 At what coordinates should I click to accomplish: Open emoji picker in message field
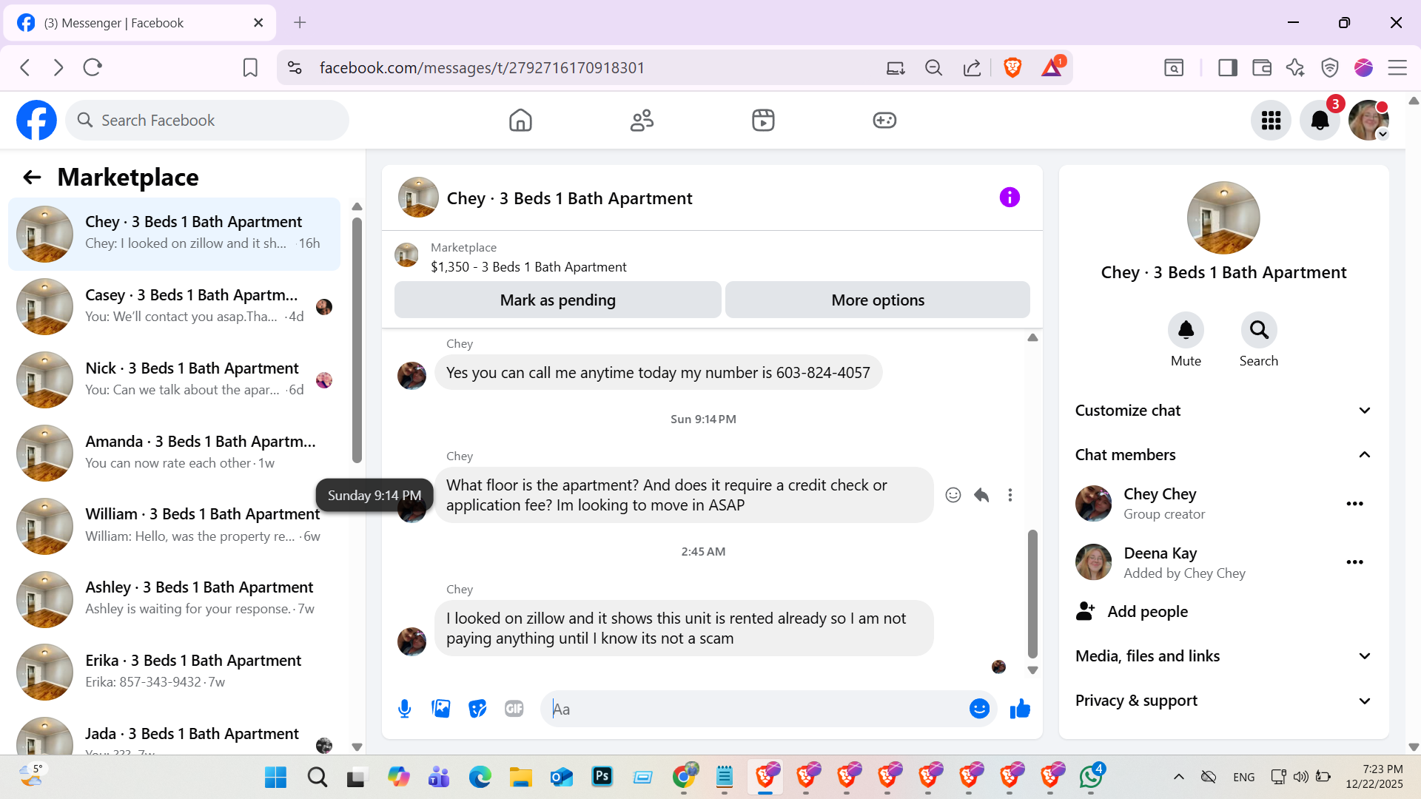[x=978, y=709]
